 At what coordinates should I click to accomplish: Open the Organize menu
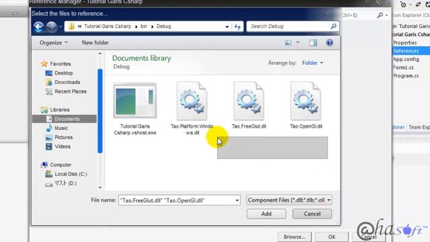pyautogui.click(x=54, y=42)
